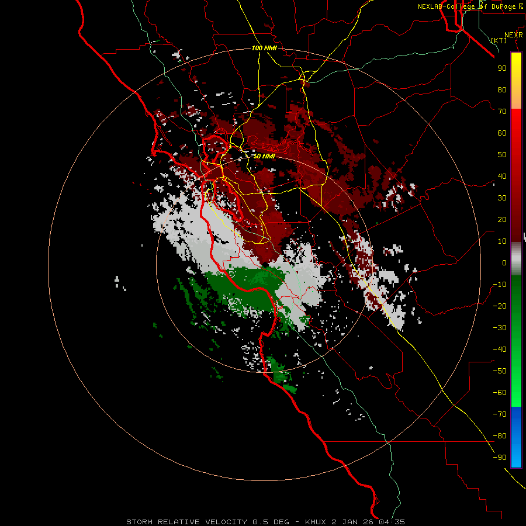526x526 pixels.
Task: Click the gray zero-velocity color bar segment
Action: pos(516,258)
